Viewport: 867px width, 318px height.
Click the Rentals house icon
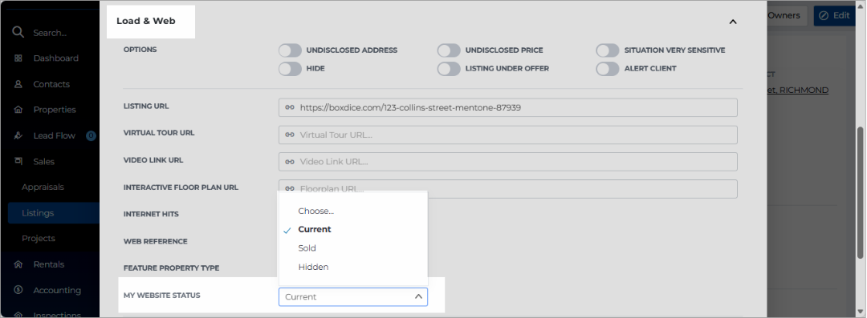(x=18, y=264)
